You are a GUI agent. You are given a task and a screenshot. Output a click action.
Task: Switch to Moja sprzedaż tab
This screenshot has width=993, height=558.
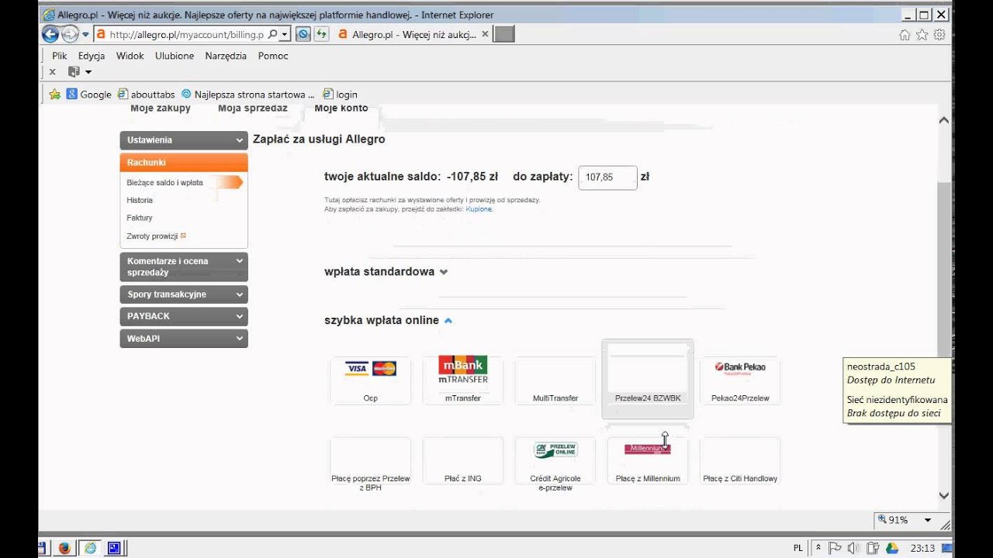pyautogui.click(x=253, y=108)
